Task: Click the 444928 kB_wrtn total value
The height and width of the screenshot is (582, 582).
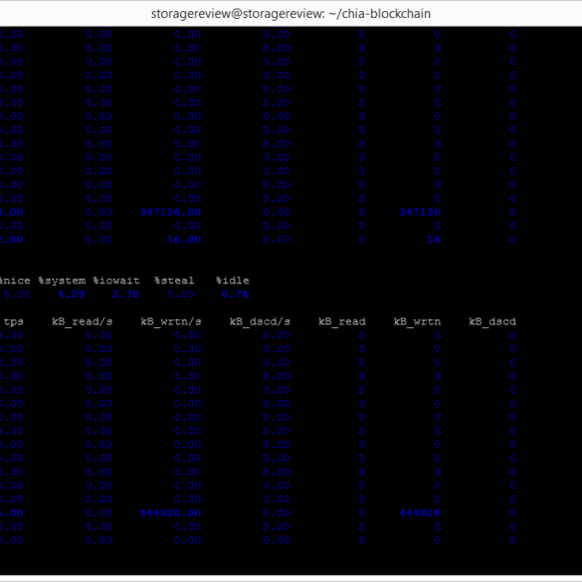Action: tap(420, 513)
